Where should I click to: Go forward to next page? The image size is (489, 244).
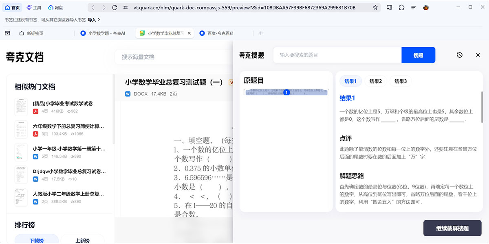click(x=104, y=7)
